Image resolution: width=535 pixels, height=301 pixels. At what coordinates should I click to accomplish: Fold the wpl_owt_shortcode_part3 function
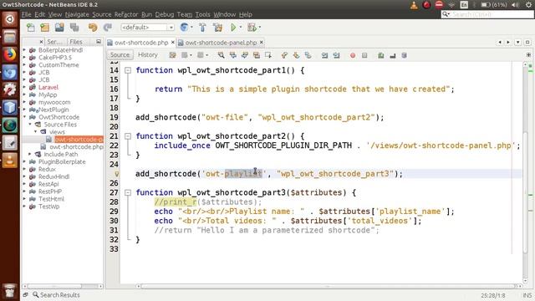point(128,192)
